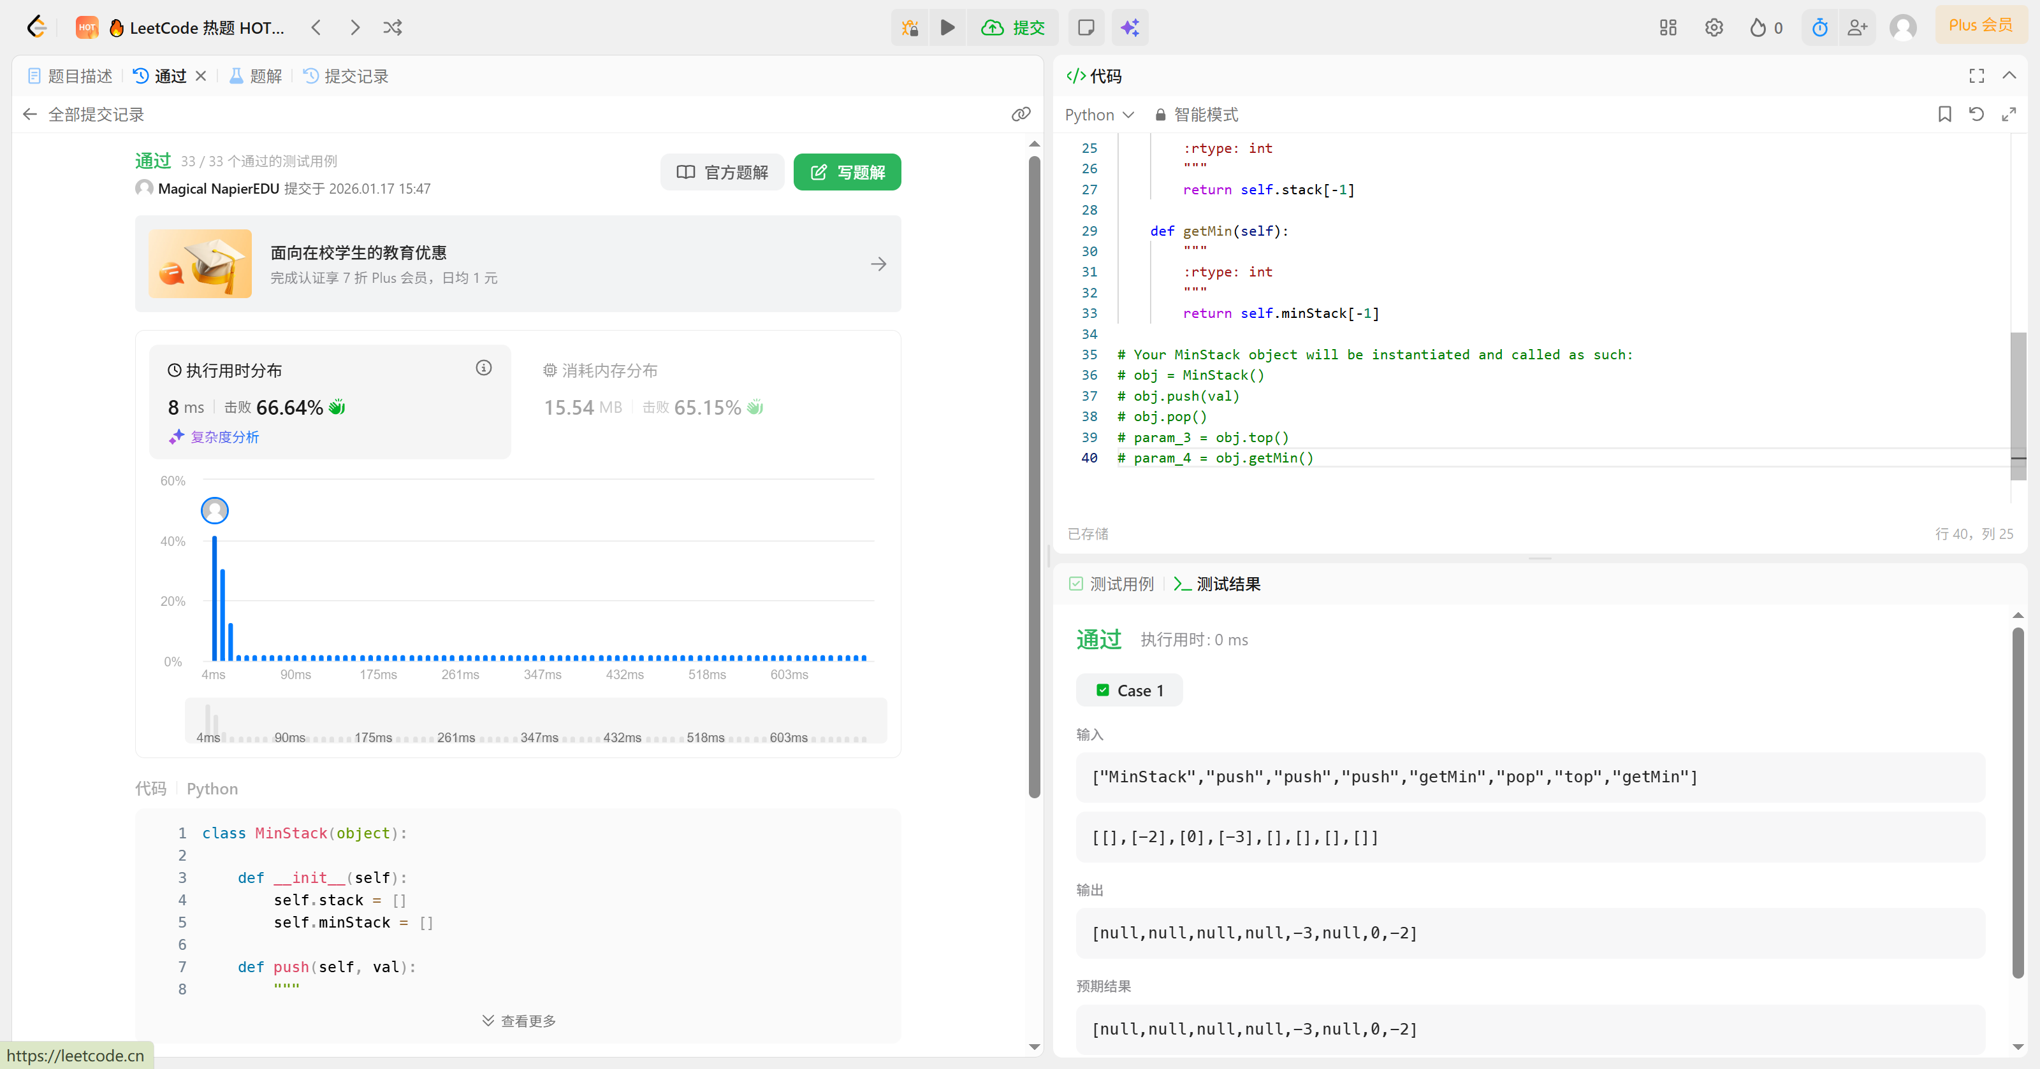Copy submission link icon
Image resolution: width=2040 pixels, height=1069 pixels.
click(x=1021, y=114)
